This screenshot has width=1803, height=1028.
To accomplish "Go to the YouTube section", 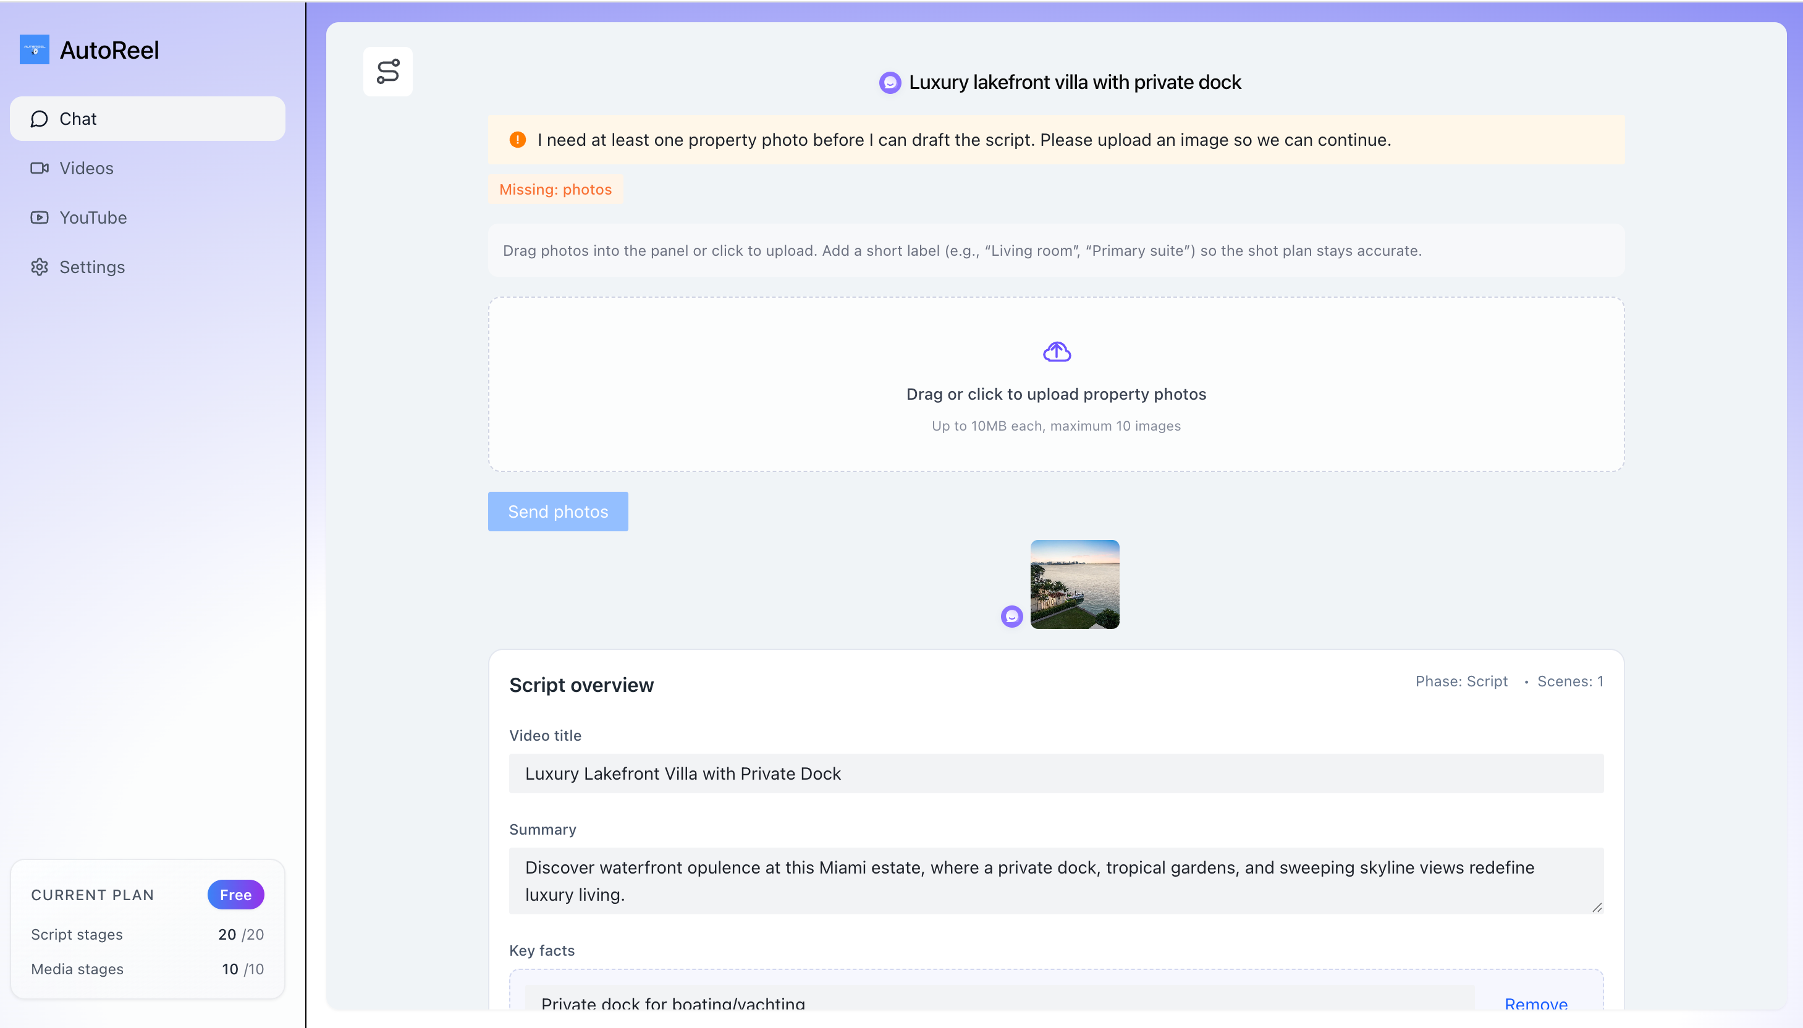I will point(93,217).
